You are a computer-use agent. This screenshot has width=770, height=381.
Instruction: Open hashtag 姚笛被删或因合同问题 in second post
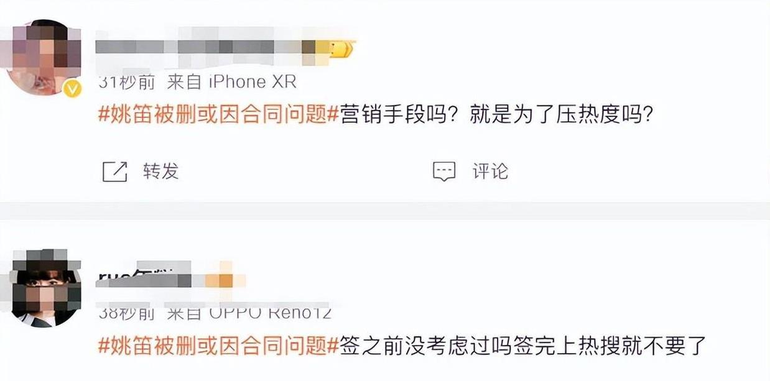218,345
